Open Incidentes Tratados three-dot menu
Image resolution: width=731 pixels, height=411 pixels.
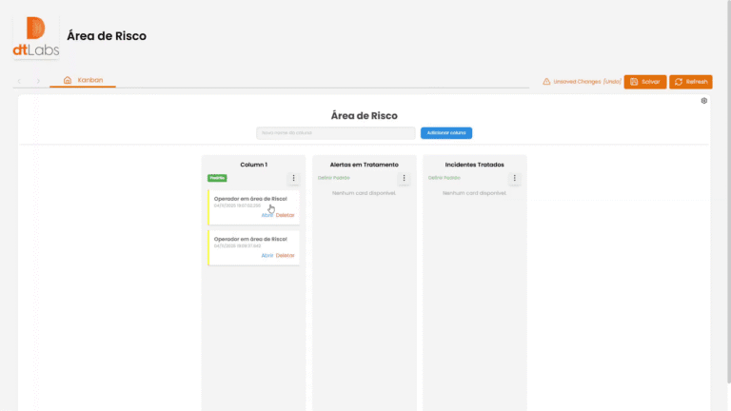pyautogui.click(x=515, y=178)
